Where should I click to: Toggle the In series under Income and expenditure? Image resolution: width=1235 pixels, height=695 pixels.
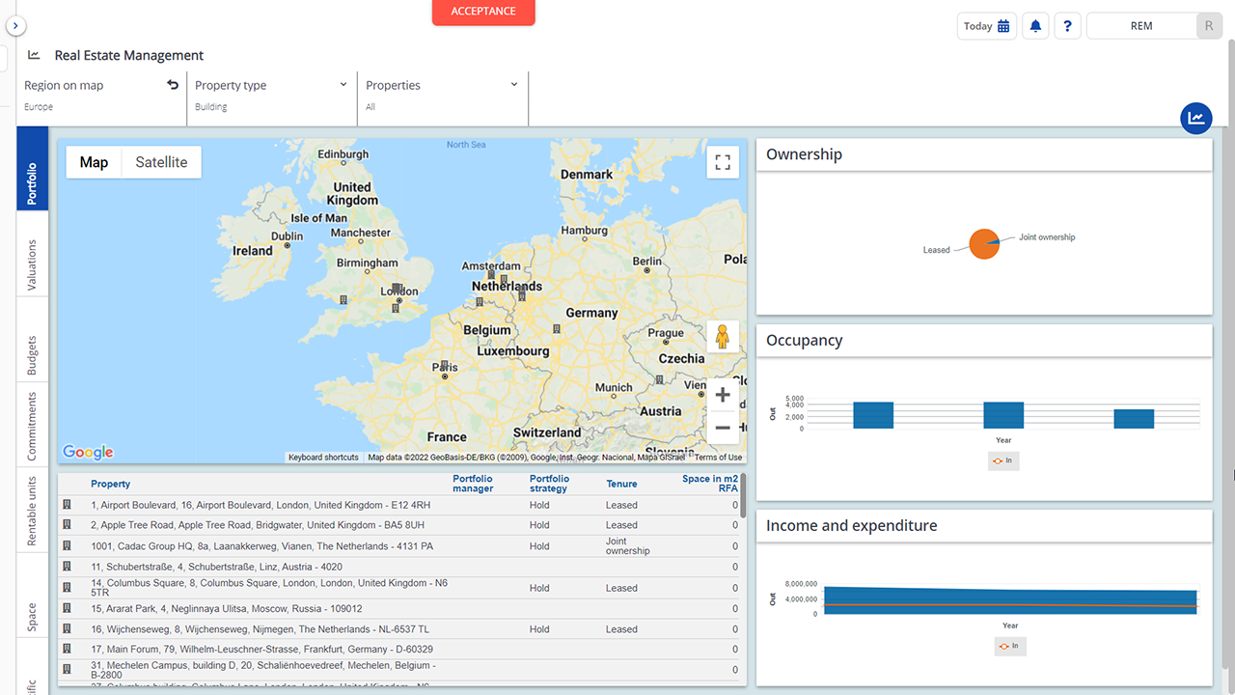pyautogui.click(x=1009, y=646)
